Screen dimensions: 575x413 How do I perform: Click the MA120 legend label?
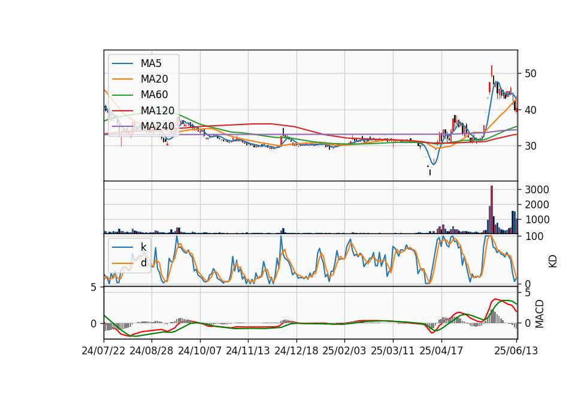coord(158,111)
